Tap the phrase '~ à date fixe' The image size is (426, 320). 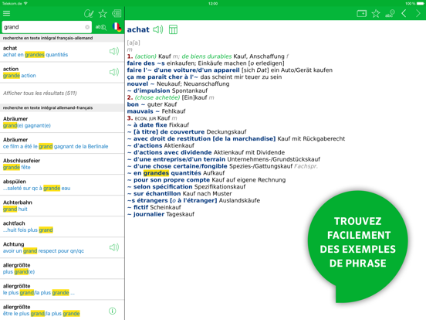[x=147, y=125]
